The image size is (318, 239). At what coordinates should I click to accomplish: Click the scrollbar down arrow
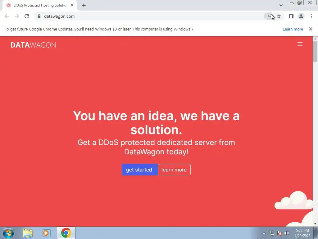point(315,224)
